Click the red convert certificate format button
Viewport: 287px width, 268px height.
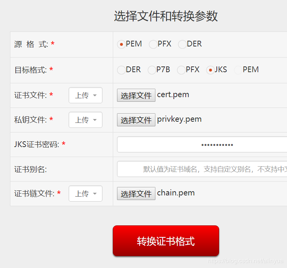(x=166, y=241)
